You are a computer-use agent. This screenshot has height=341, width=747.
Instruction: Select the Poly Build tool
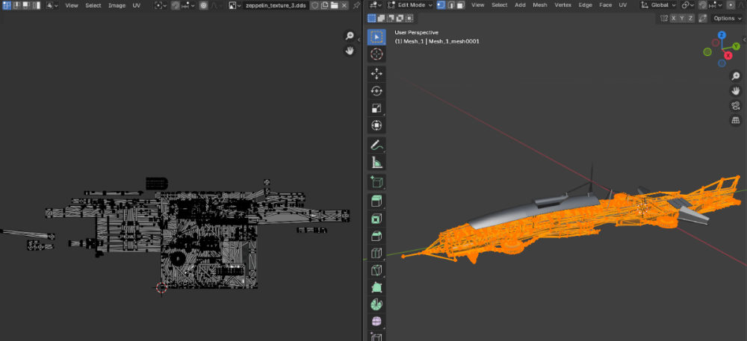[x=376, y=287]
